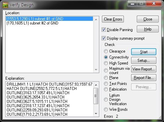Click the View Report button

point(144,69)
